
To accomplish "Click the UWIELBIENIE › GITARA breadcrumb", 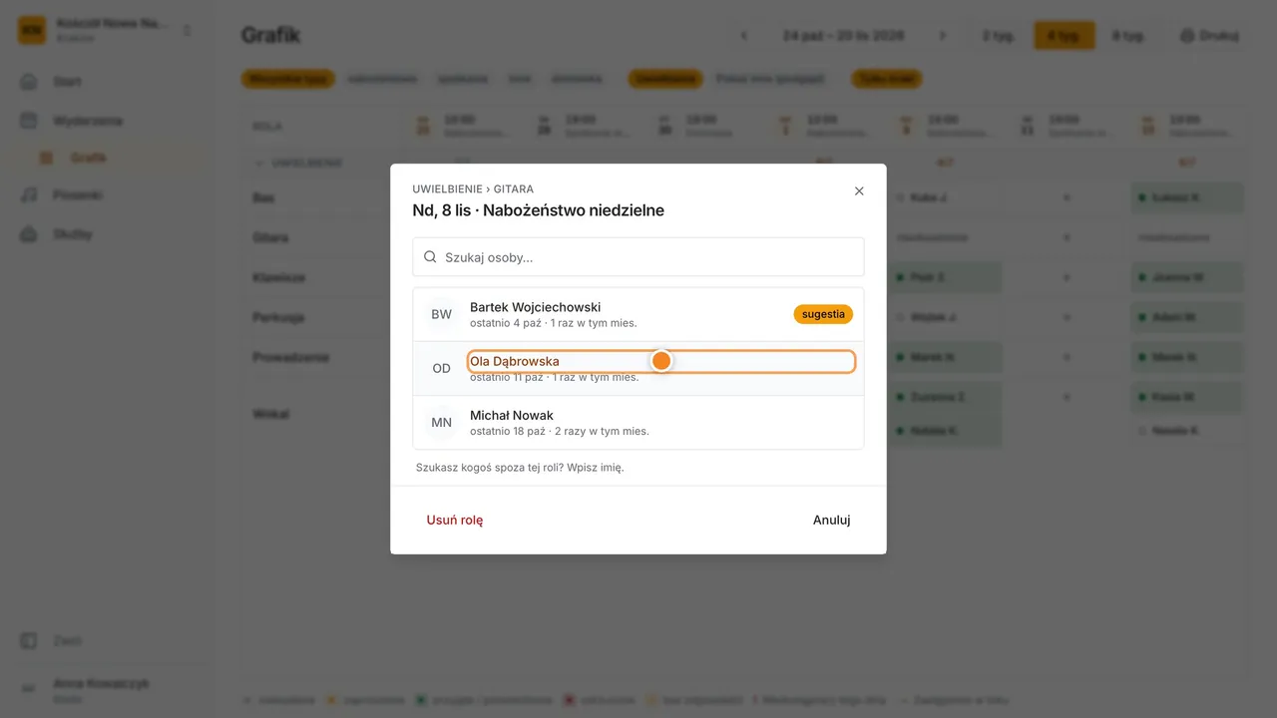I will (473, 188).
